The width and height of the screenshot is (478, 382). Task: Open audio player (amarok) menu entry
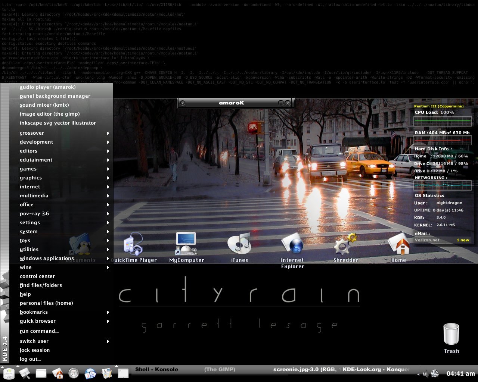click(61, 87)
